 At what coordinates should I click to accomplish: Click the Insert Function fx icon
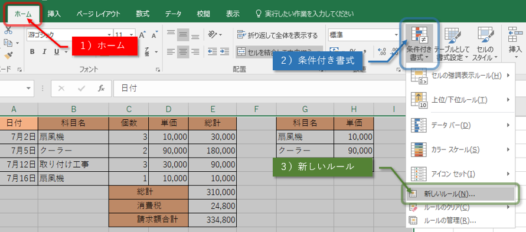click(101, 88)
